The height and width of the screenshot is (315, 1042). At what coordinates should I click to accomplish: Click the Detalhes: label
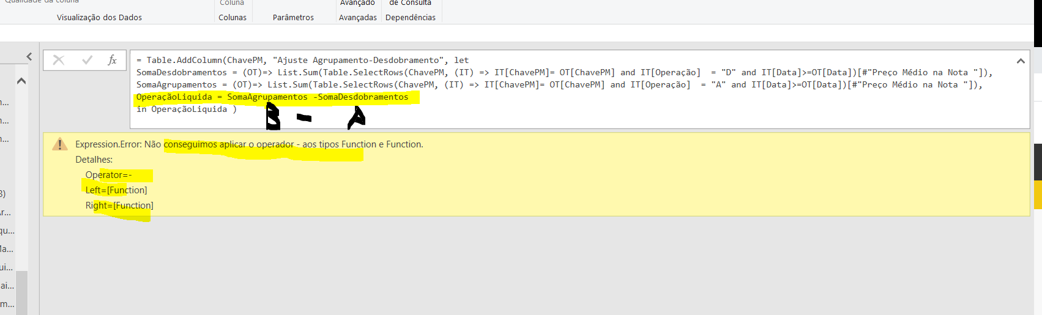click(94, 160)
